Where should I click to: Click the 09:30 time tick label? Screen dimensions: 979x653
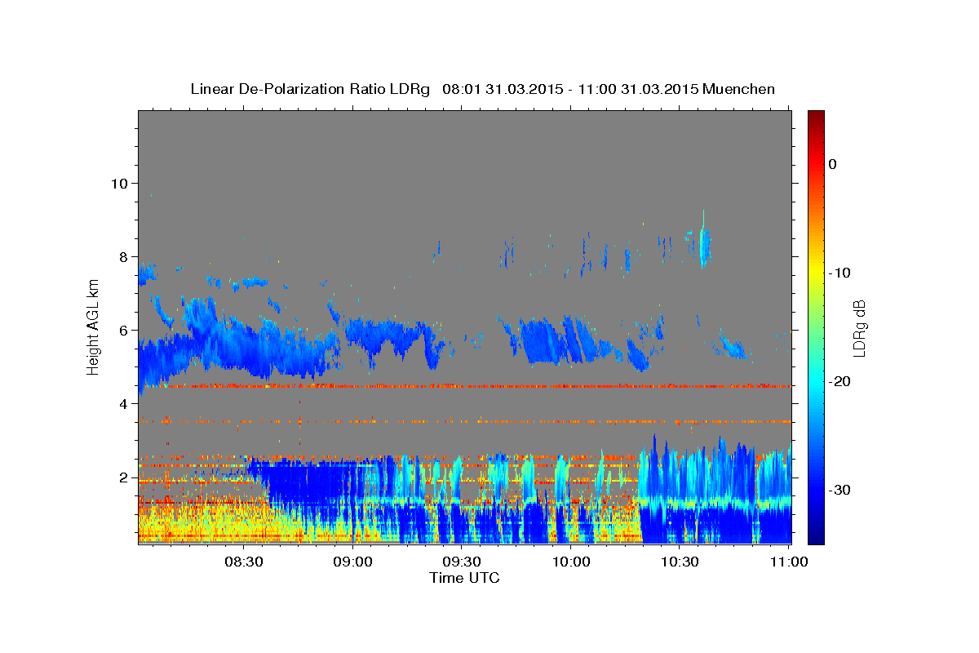(x=462, y=562)
